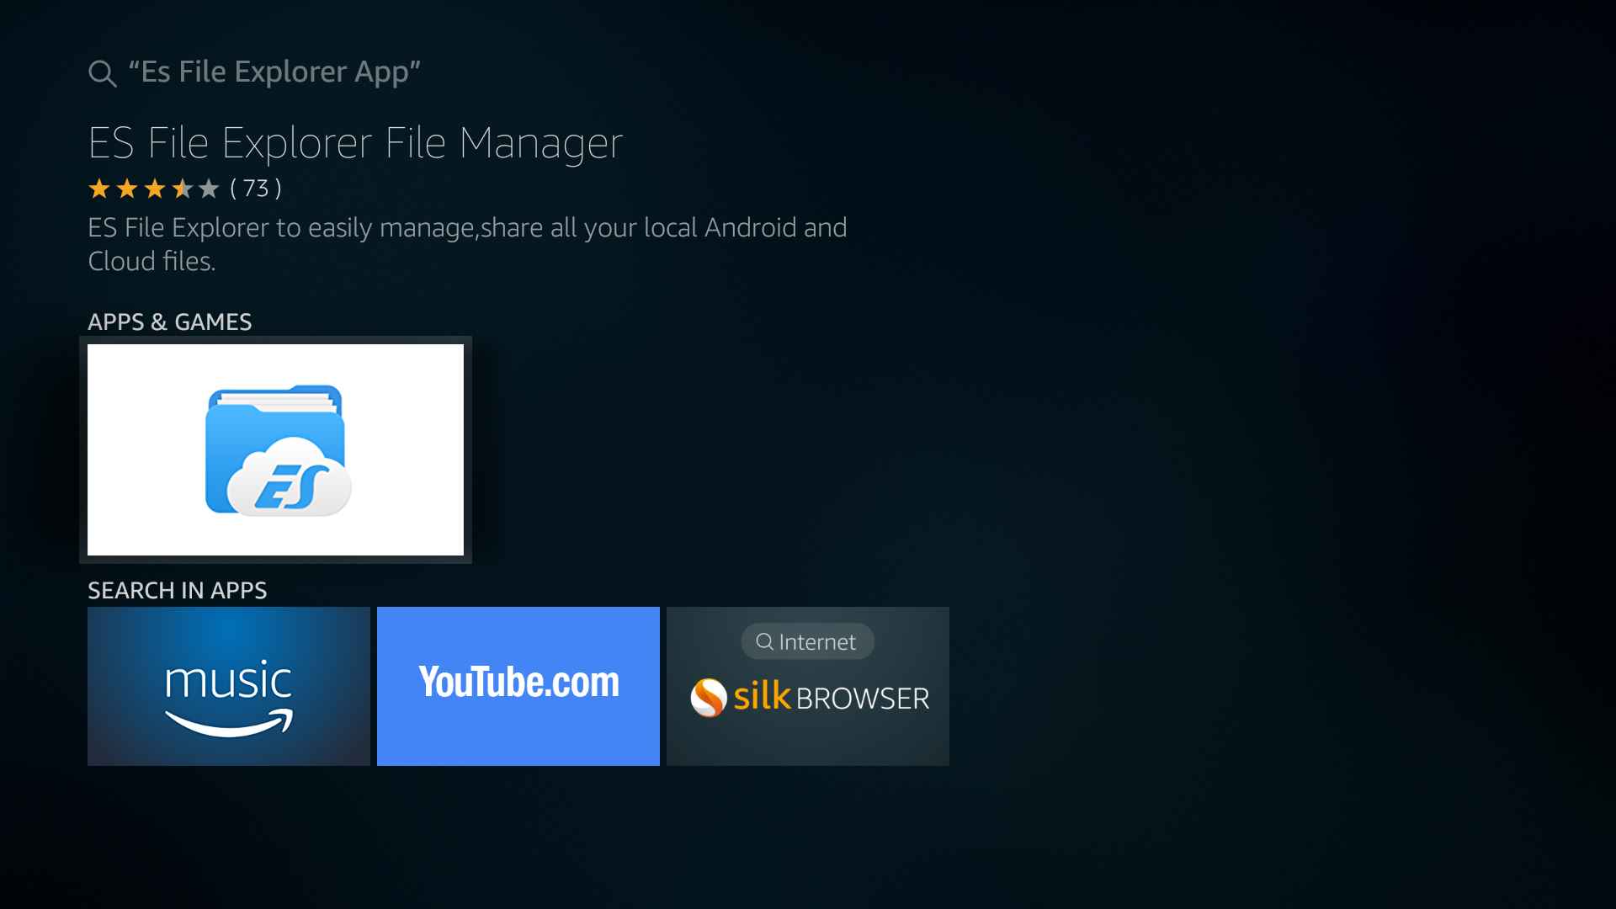The height and width of the screenshot is (909, 1616).
Task: Open the Amazon Music search tile
Action: pos(229,686)
